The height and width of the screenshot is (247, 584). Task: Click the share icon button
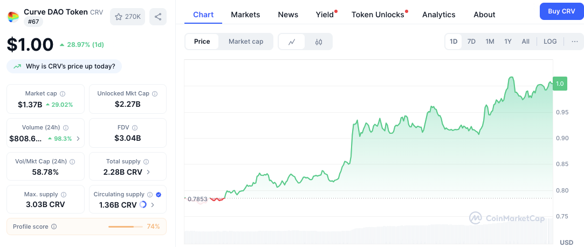pos(157,17)
